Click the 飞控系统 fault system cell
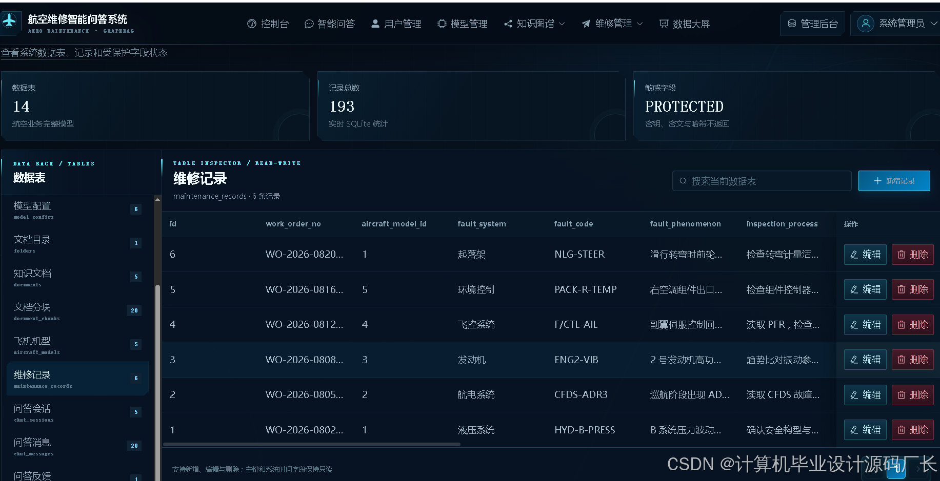 tap(476, 325)
